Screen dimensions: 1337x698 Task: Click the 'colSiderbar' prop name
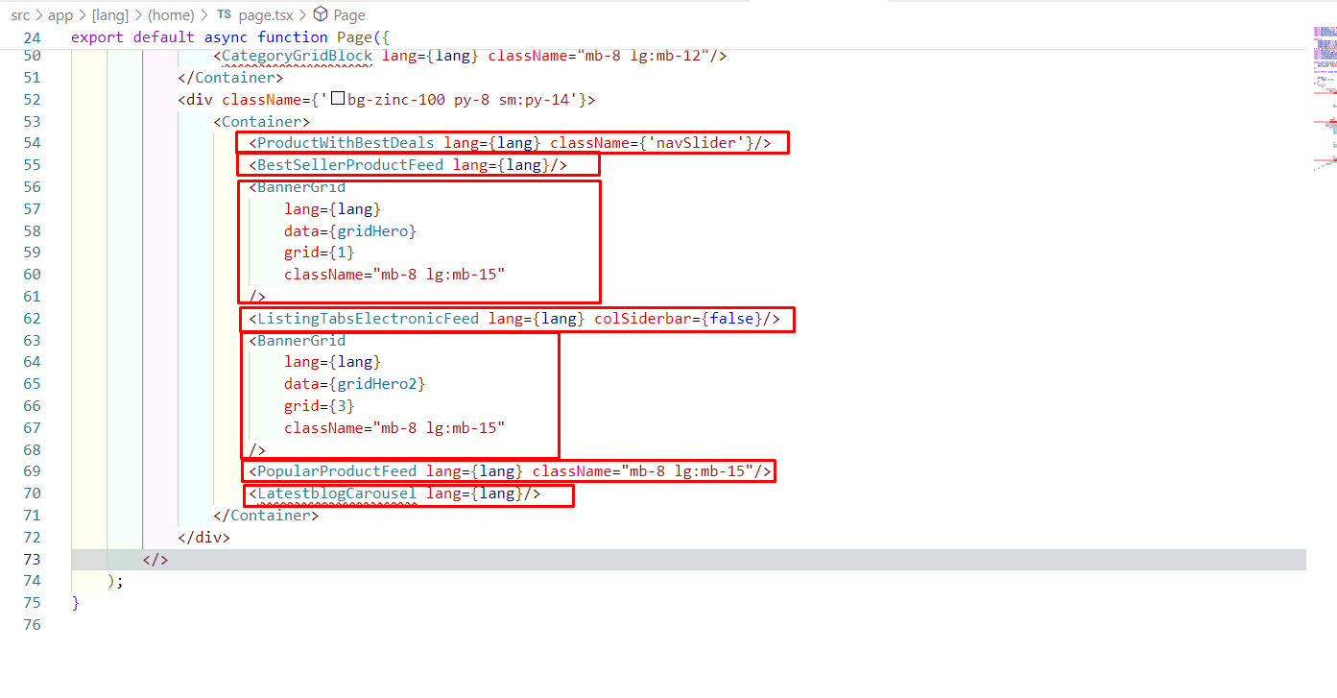point(643,318)
